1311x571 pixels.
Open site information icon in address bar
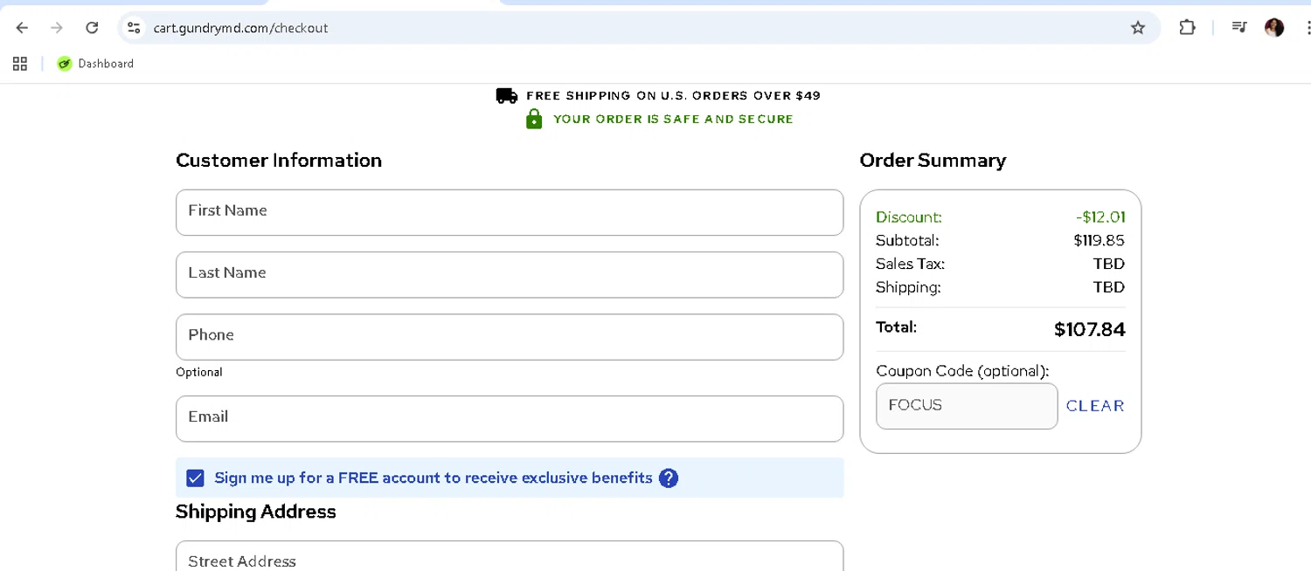[x=134, y=28]
